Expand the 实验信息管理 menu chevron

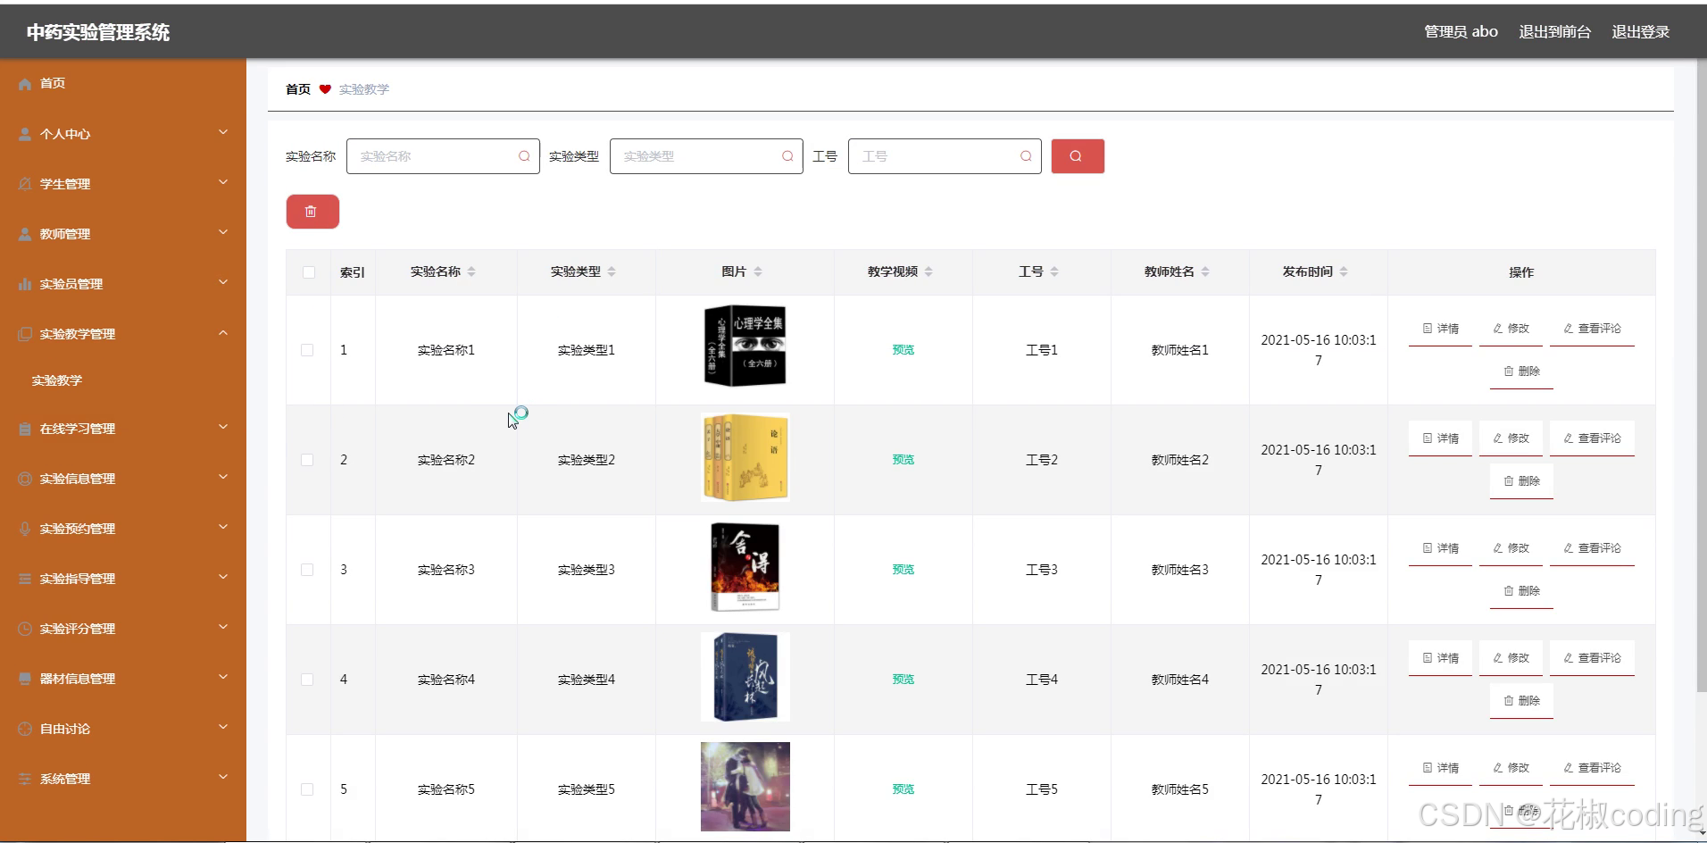click(223, 477)
